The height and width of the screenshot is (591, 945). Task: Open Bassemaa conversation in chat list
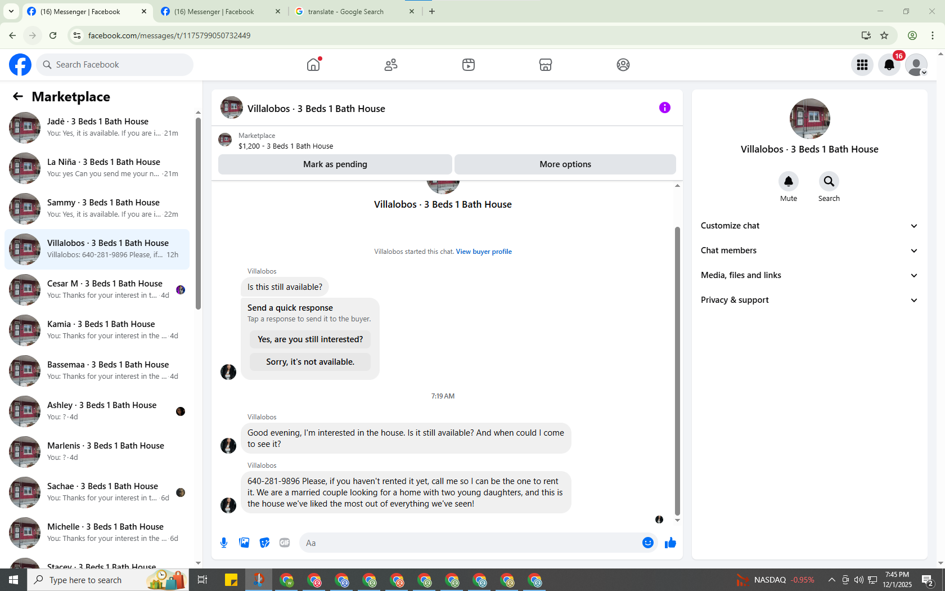click(x=97, y=371)
